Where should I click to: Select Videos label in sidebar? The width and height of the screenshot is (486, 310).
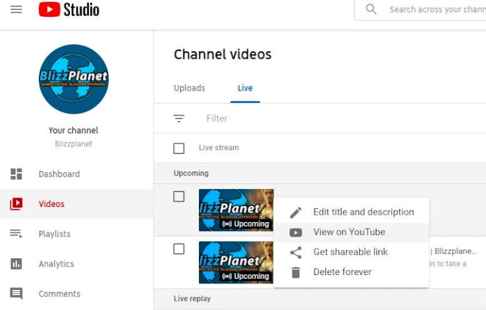click(51, 204)
